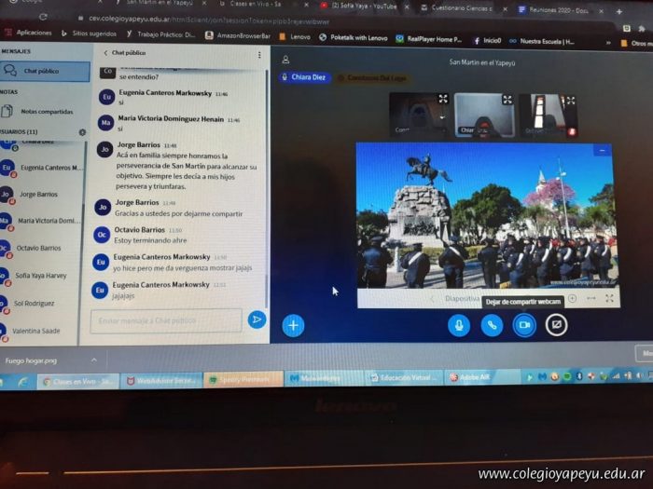Open the blue plus actions menu
The height and width of the screenshot is (489, 653).
pos(293,325)
